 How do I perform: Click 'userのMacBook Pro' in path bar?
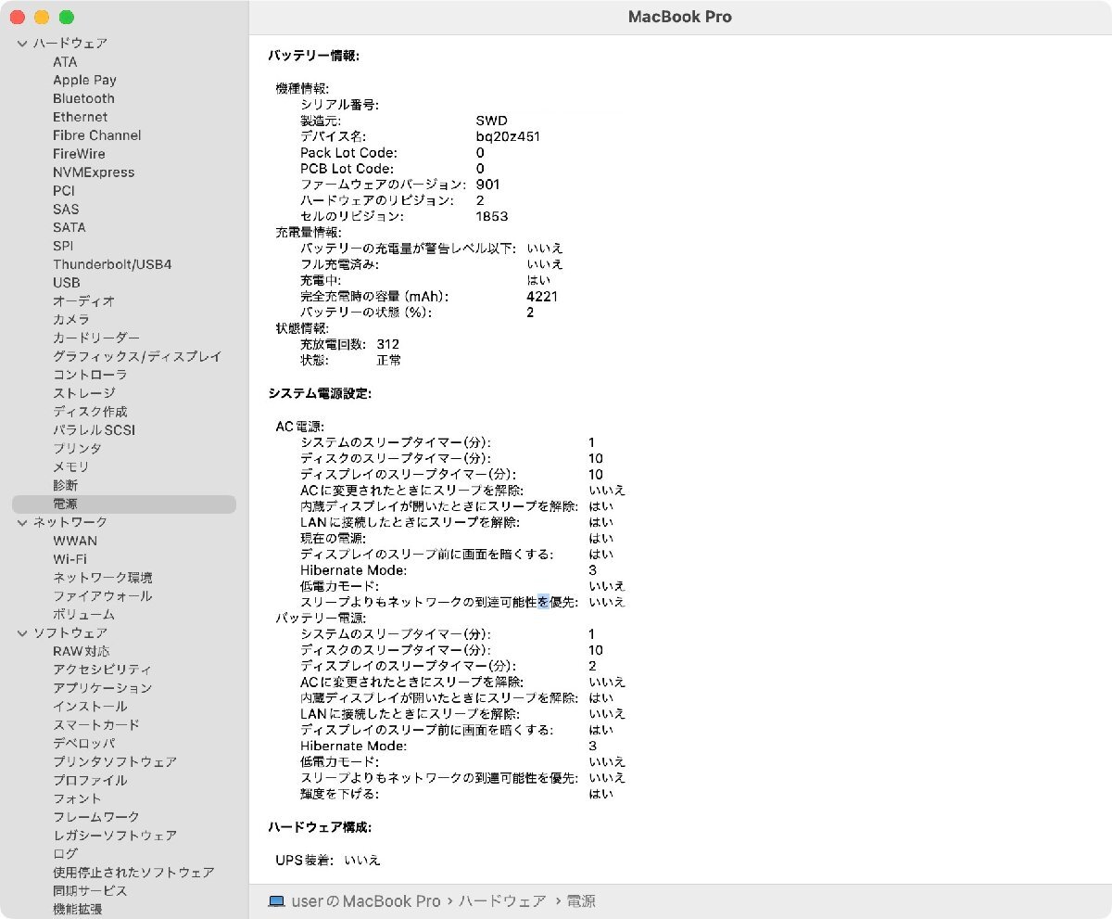tap(366, 900)
